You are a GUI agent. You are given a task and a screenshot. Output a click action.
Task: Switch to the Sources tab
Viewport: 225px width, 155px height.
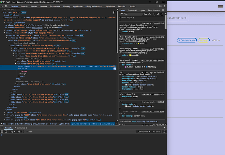point(34,6)
